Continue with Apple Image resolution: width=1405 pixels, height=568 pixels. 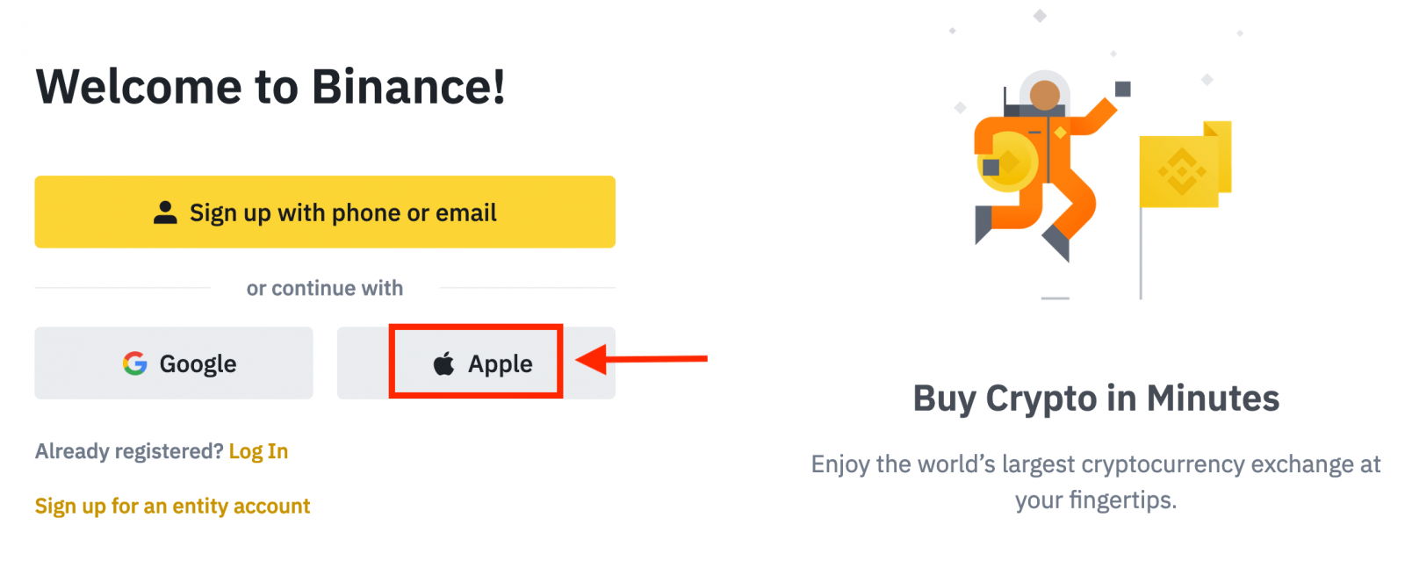[477, 363]
